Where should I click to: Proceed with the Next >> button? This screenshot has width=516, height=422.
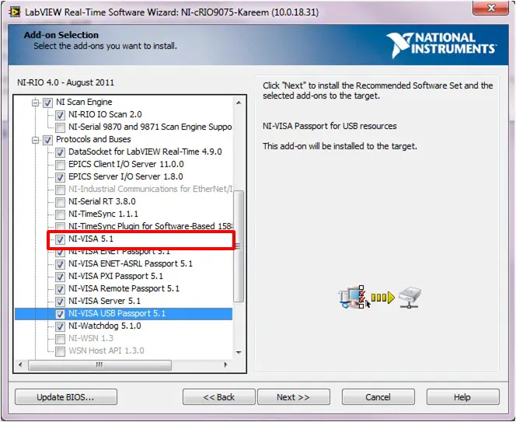[x=294, y=397]
